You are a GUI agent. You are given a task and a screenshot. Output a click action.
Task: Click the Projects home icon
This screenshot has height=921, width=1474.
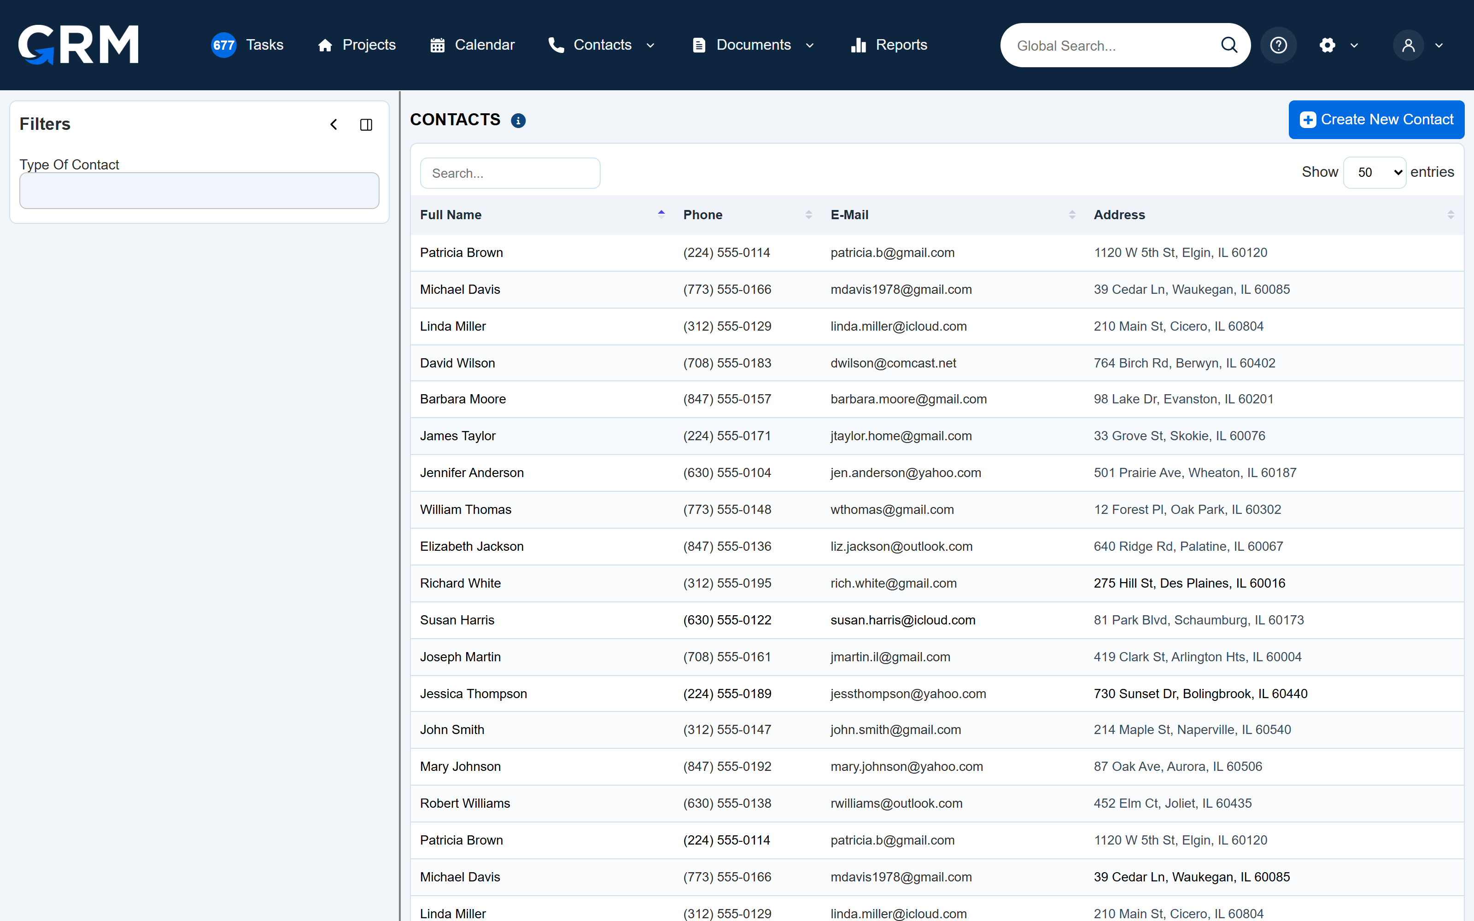pyautogui.click(x=325, y=45)
